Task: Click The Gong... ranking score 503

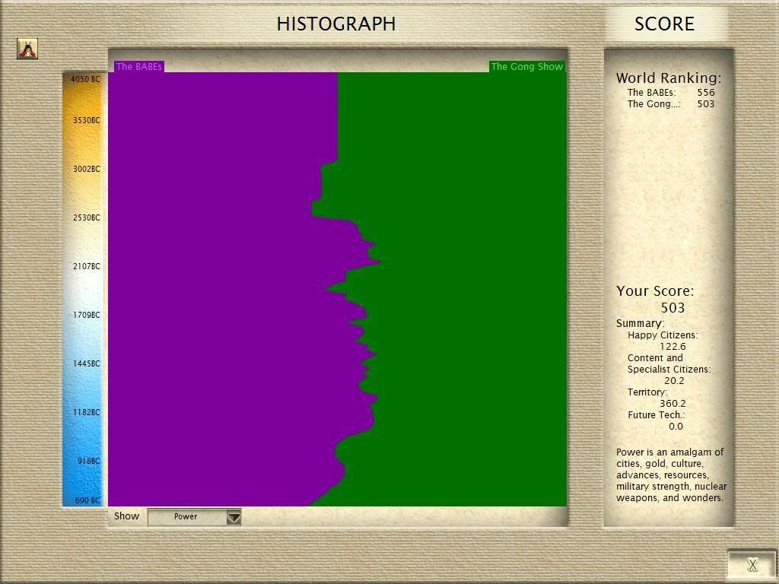Action: click(705, 103)
